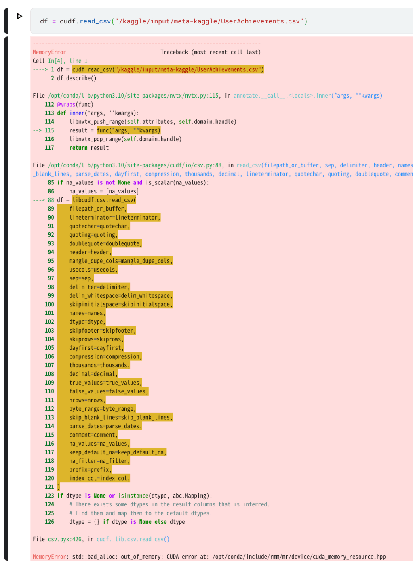Screen dimensions: 413x565
Task: Click the dark cell selection bar beside the output
Action: point(6,299)
